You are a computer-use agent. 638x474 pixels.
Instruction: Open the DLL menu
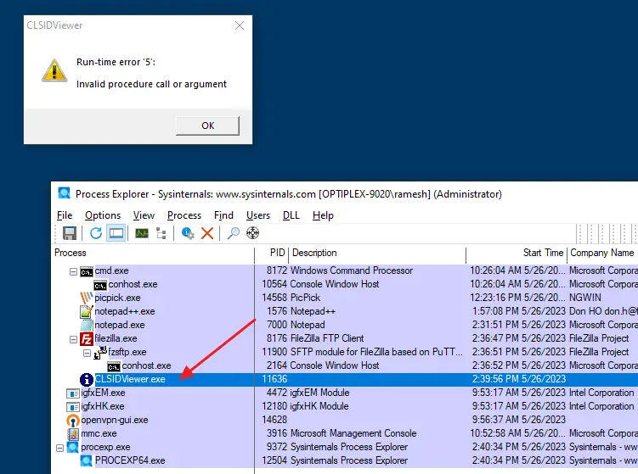pos(291,215)
